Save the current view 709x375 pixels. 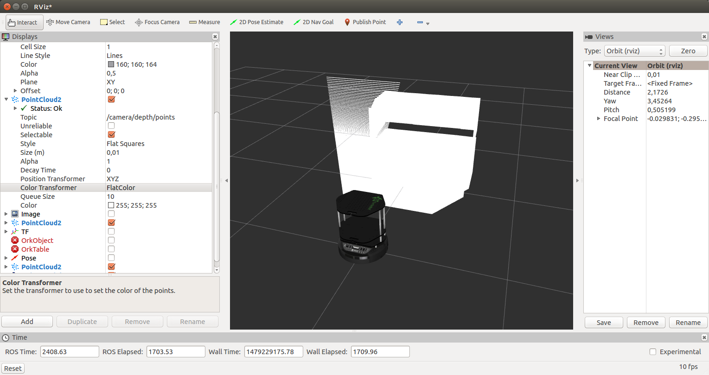pos(604,323)
